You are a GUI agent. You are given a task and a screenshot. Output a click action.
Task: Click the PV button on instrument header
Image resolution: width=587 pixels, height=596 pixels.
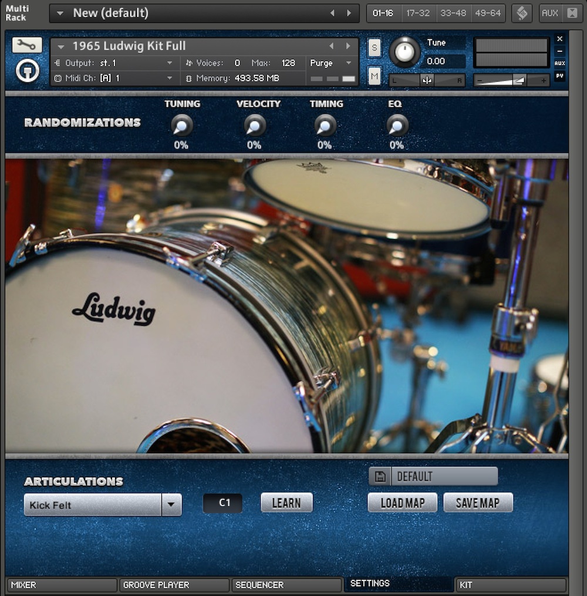point(559,76)
